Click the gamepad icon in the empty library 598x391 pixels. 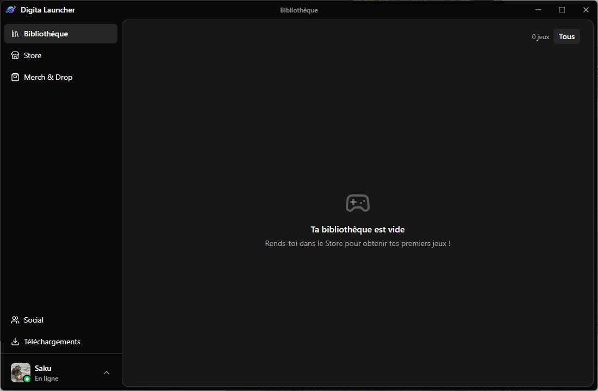(x=357, y=204)
